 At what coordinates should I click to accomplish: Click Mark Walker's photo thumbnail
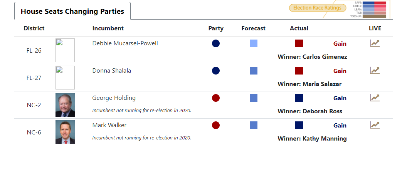(x=65, y=132)
